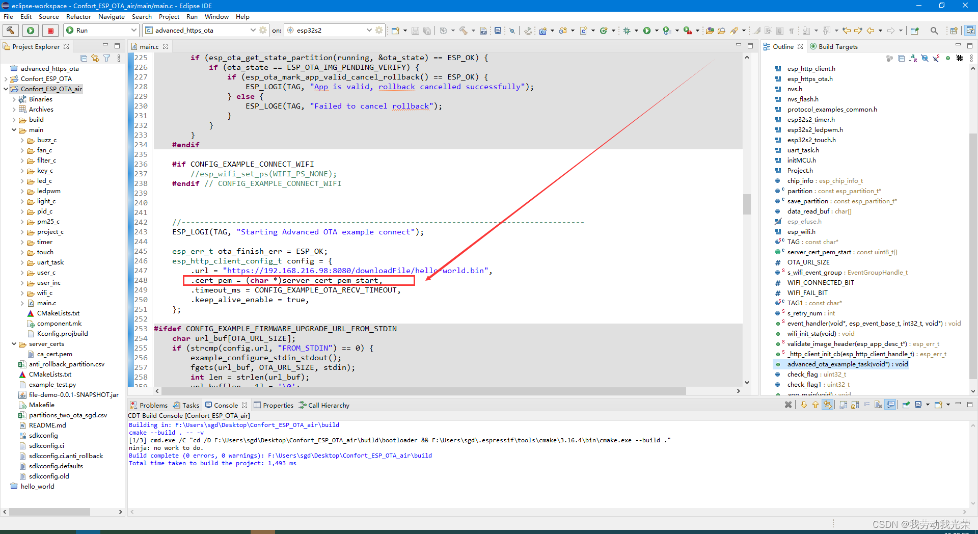Image resolution: width=978 pixels, height=534 pixels.
Task: Select server_cert_pem_start in Outline
Action: (842, 252)
